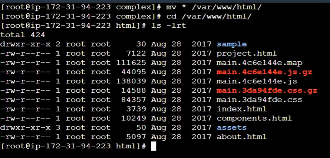Click the blue assets directory name

pos(231,127)
